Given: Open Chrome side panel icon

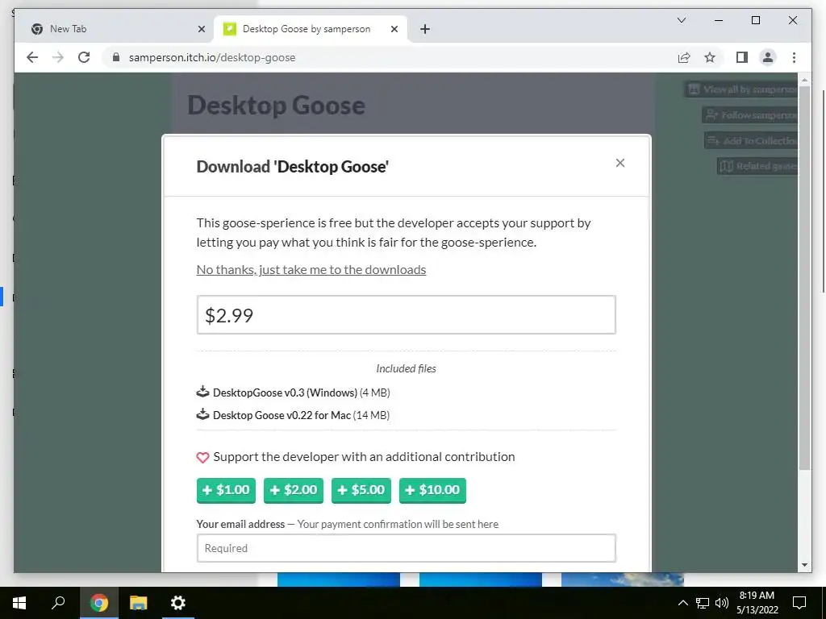Looking at the screenshot, I should click(742, 57).
